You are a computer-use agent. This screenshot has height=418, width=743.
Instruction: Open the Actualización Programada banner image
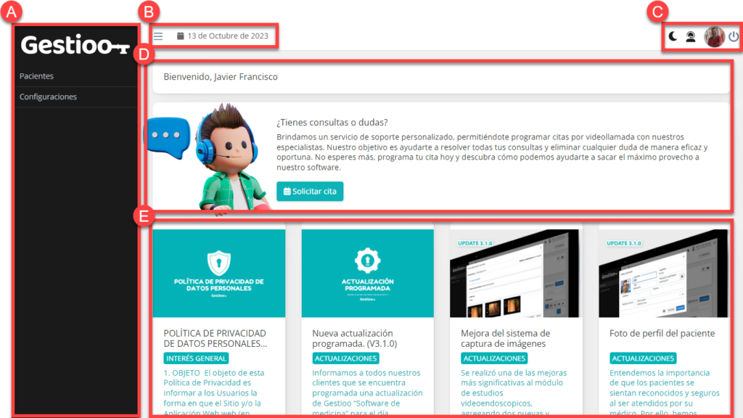[x=367, y=274]
